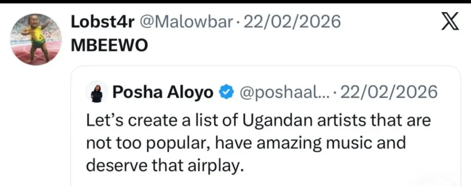Screen dimensions: 471x186
Task: Open the Lobst4r tweet's 22/02/2026 timestamp
Action: pyautogui.click(x=292, y=22)
